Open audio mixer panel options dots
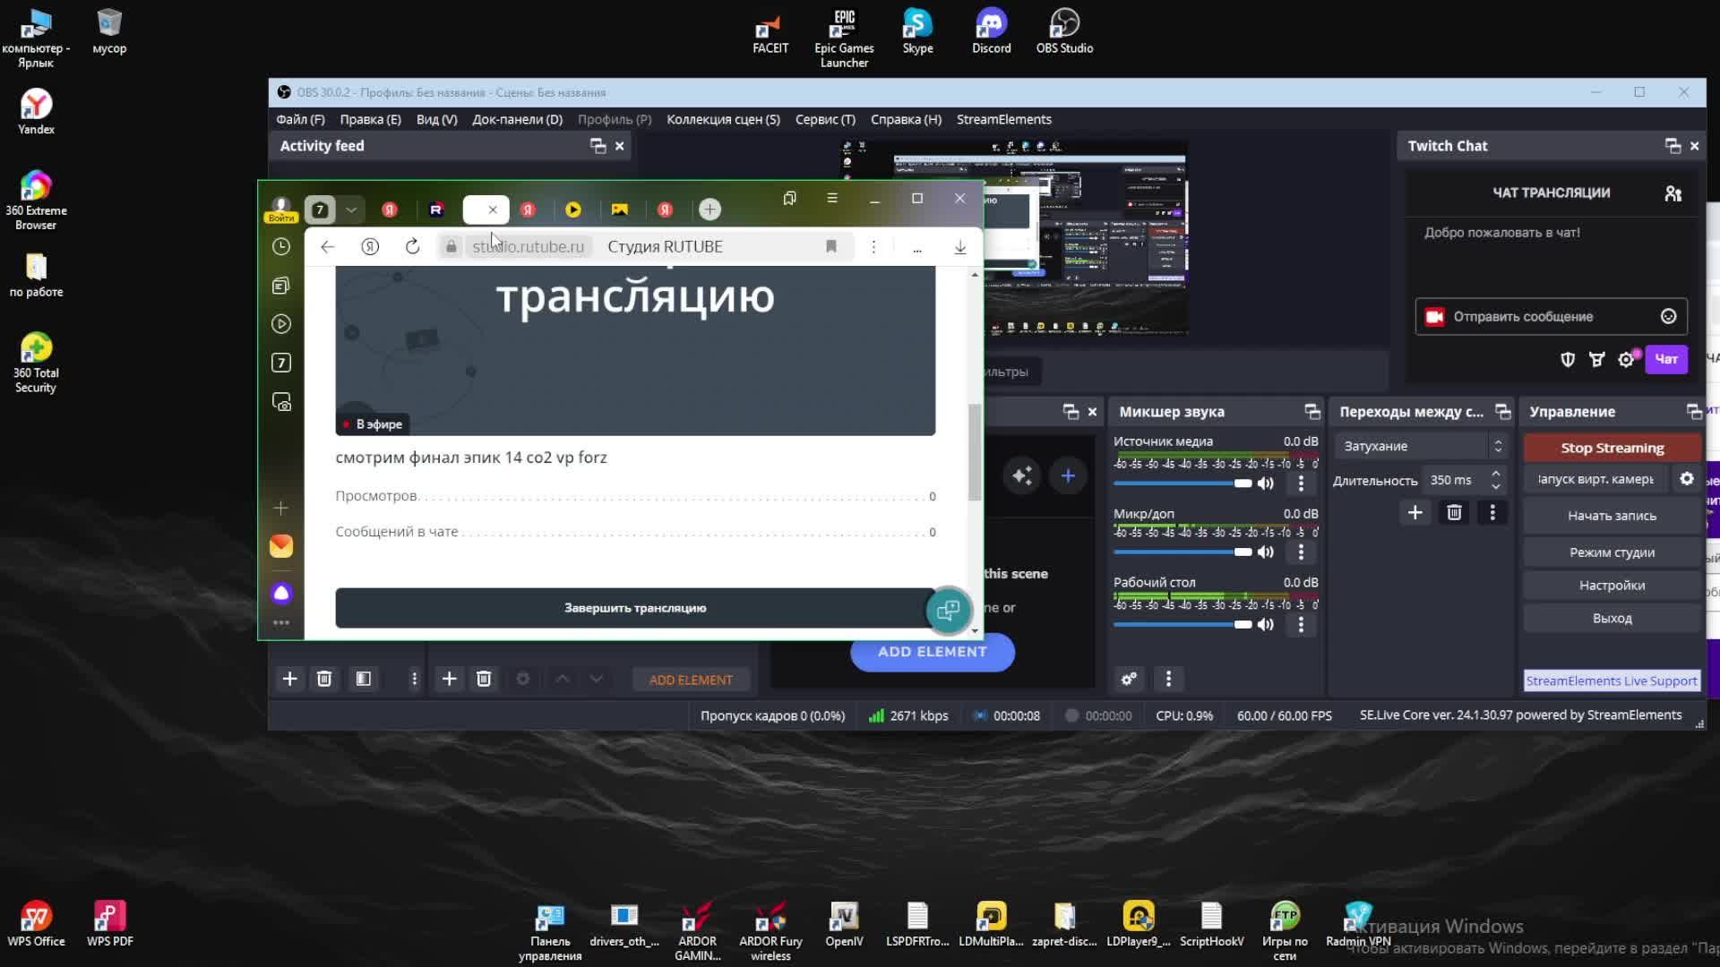The height and width of the screenshot is (967, 1720). 1168,680
